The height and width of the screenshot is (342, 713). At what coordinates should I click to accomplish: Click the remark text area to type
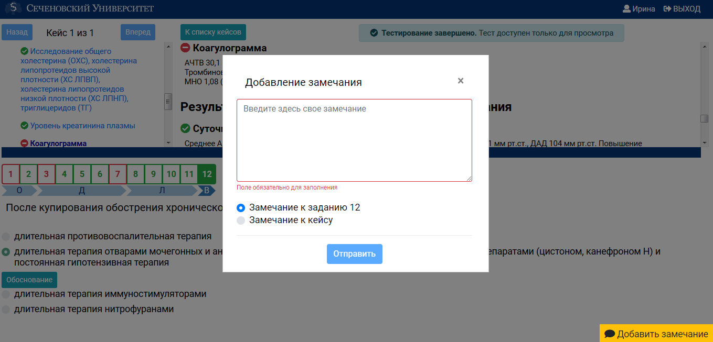tap(354, 139)
